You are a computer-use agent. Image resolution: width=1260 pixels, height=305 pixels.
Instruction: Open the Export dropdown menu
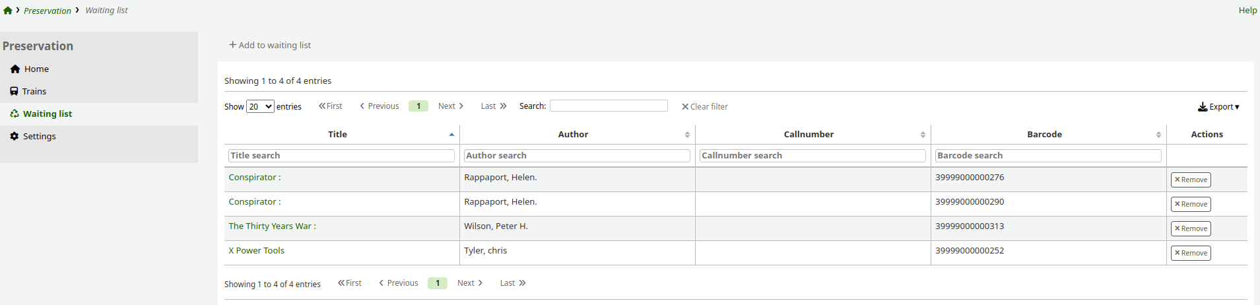point(1218,107)
